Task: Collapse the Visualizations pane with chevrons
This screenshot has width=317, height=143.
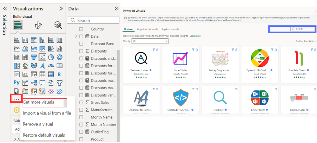Action: (61, 9)
